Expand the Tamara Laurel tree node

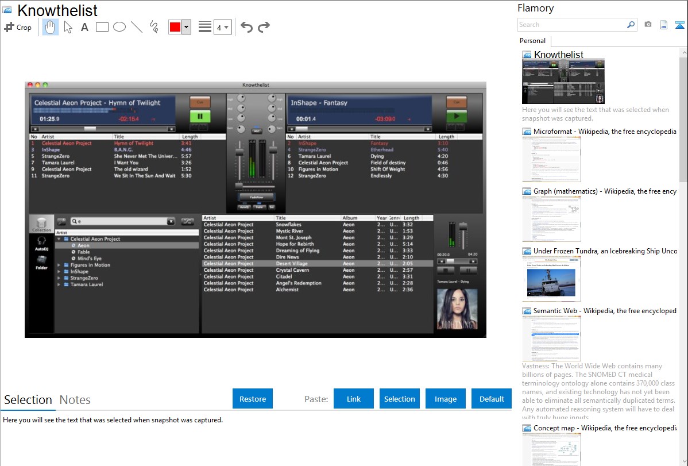pyautogui.click(x=59, y=284)
